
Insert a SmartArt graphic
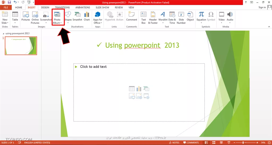coord(77,16)
